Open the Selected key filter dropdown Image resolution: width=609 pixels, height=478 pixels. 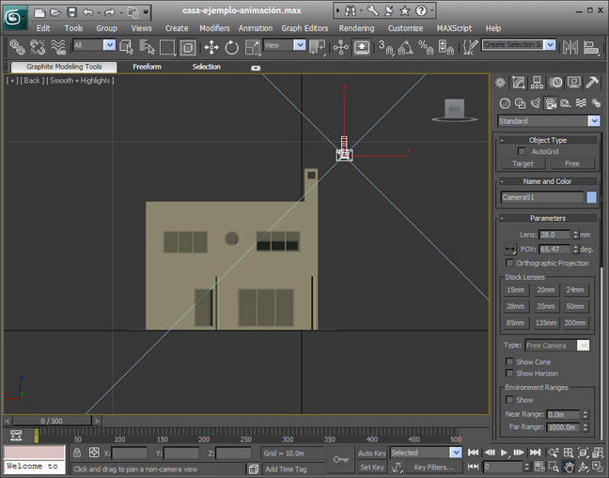pyautogui.click(x=456, y=453)
